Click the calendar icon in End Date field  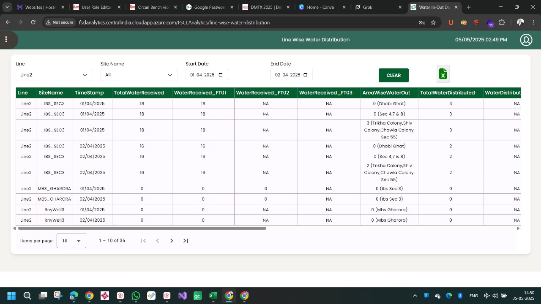(305, 74)
